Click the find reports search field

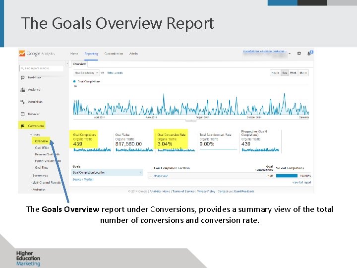point(42,68)
